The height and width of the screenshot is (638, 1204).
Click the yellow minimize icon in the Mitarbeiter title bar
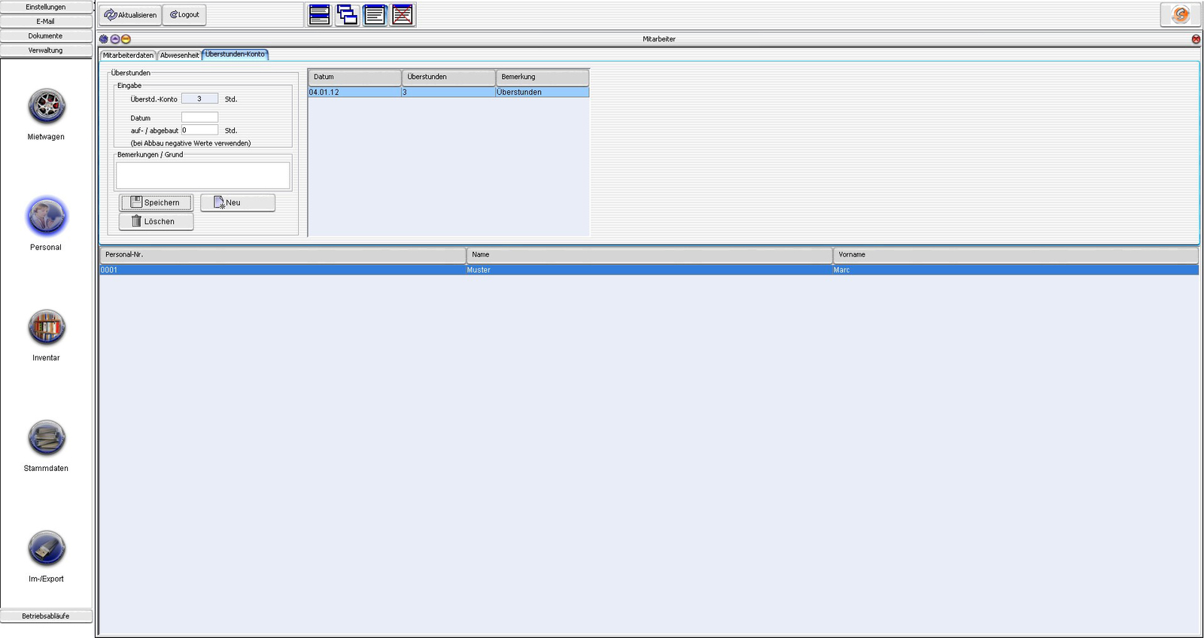click(126, 39)
